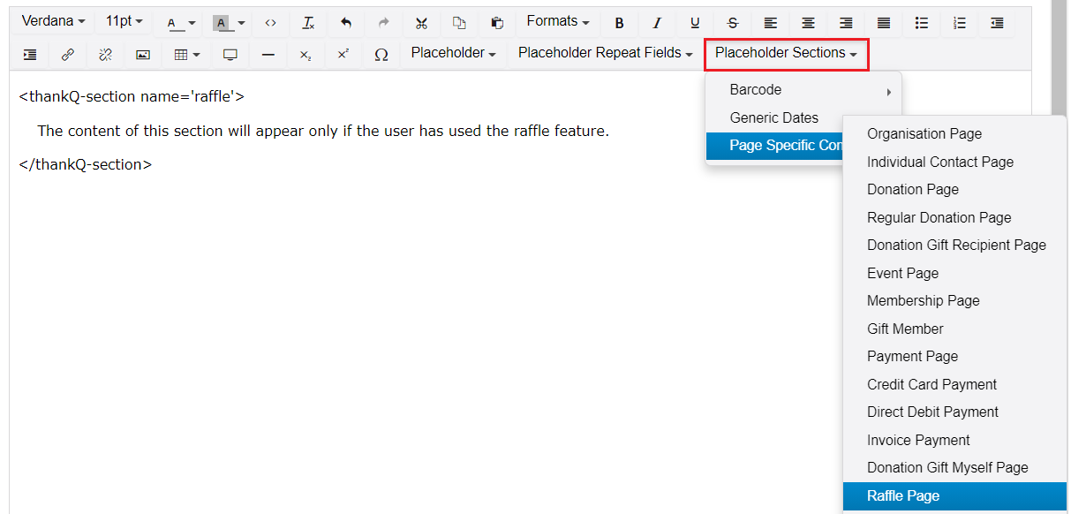Open the Verdana font family dropdown
Screen dimensions: 1071x514
point(53,22)
